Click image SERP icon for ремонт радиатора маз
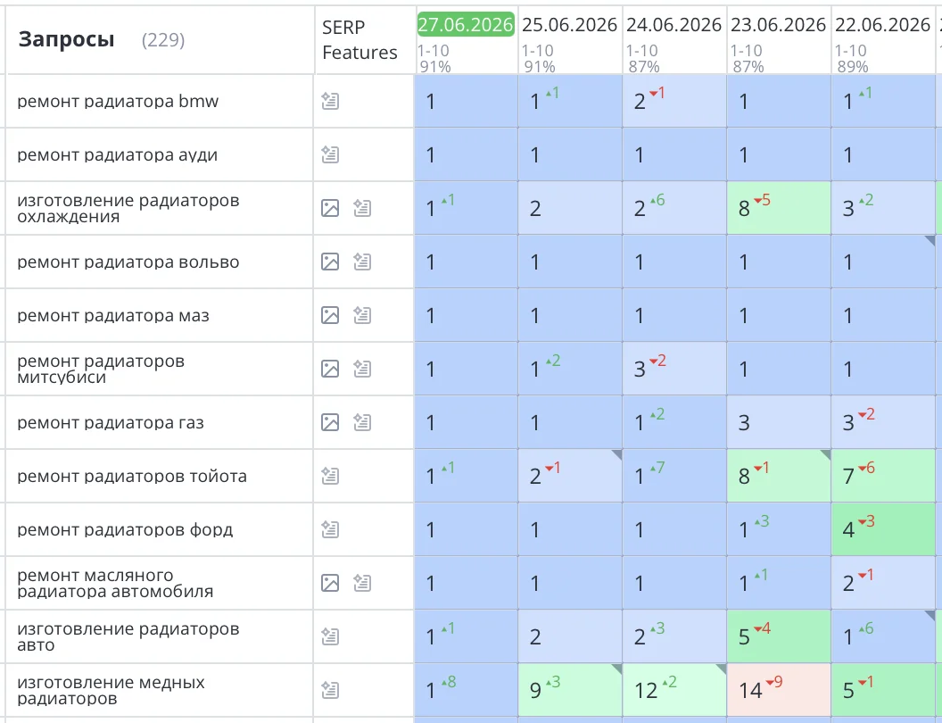 point(330,315)
